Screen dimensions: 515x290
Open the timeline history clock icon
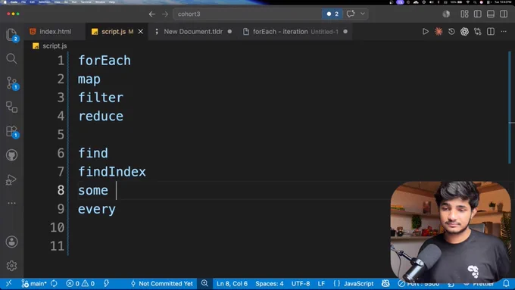[x=451, y=32]
